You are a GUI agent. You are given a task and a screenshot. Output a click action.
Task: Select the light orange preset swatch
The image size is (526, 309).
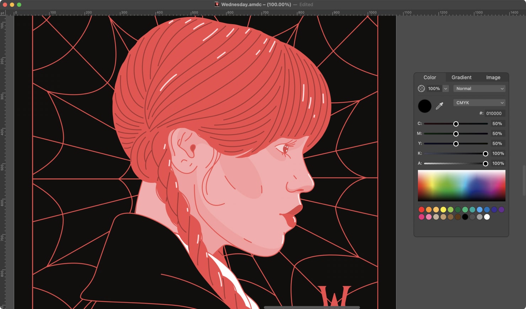pos(436,210)
